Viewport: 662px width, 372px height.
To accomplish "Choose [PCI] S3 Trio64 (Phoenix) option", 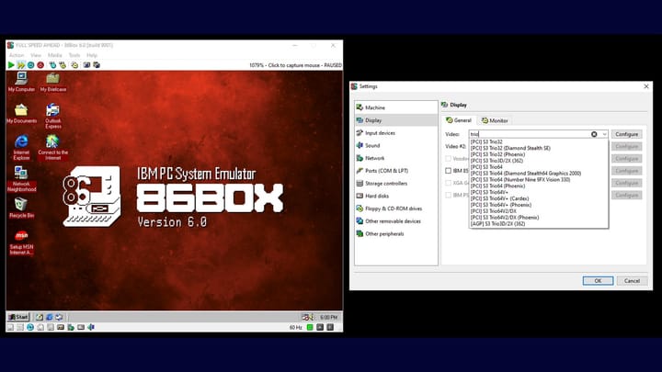I will (x=538, y=186).
